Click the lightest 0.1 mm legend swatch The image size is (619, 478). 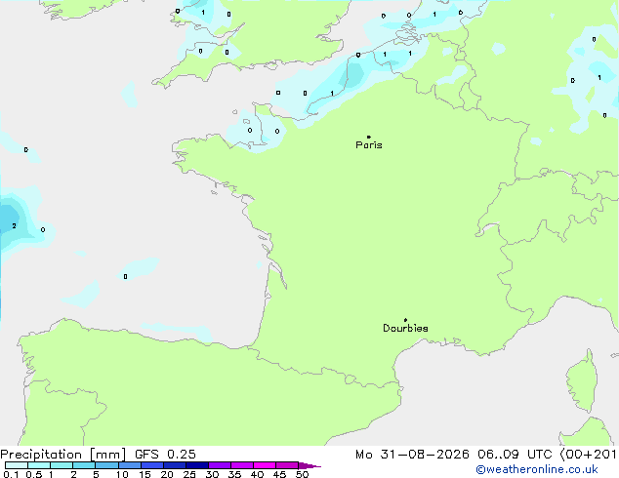click(x=17, y=465)
